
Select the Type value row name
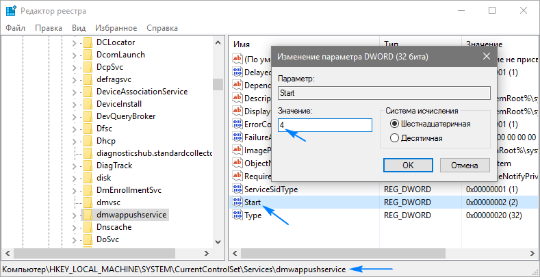(x=253, y=215)
